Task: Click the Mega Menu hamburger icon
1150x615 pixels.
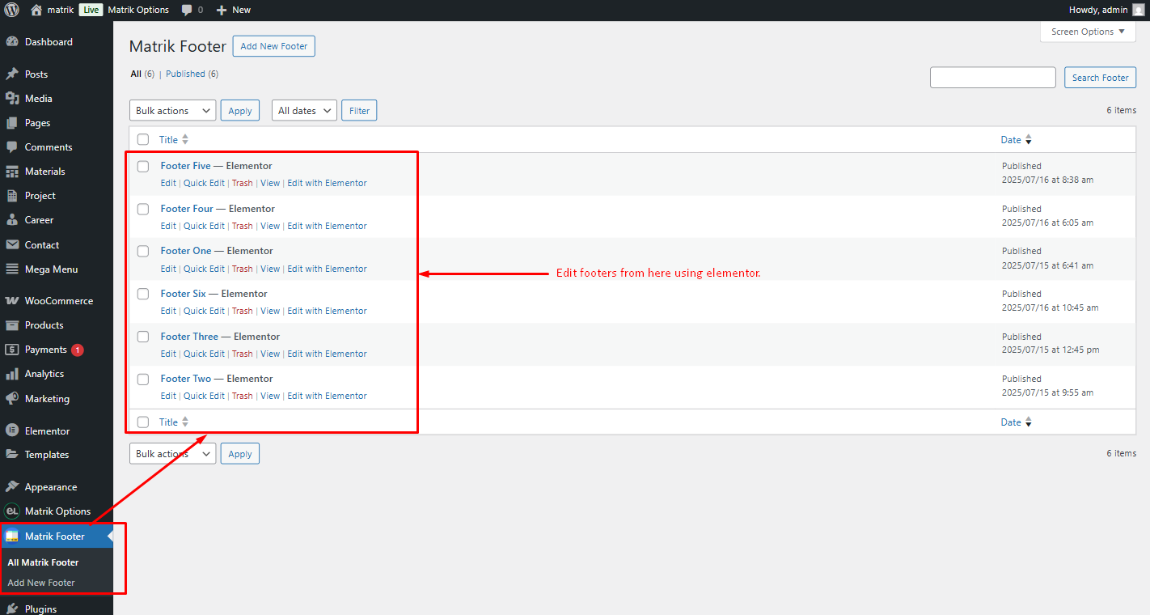Action: [12, 269]
